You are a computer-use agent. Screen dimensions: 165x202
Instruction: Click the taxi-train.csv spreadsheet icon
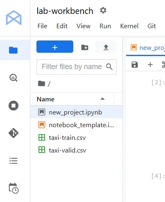[42, 137]
